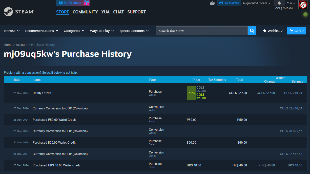Go to the COMMUNITY tab

(x=85, y=12)
